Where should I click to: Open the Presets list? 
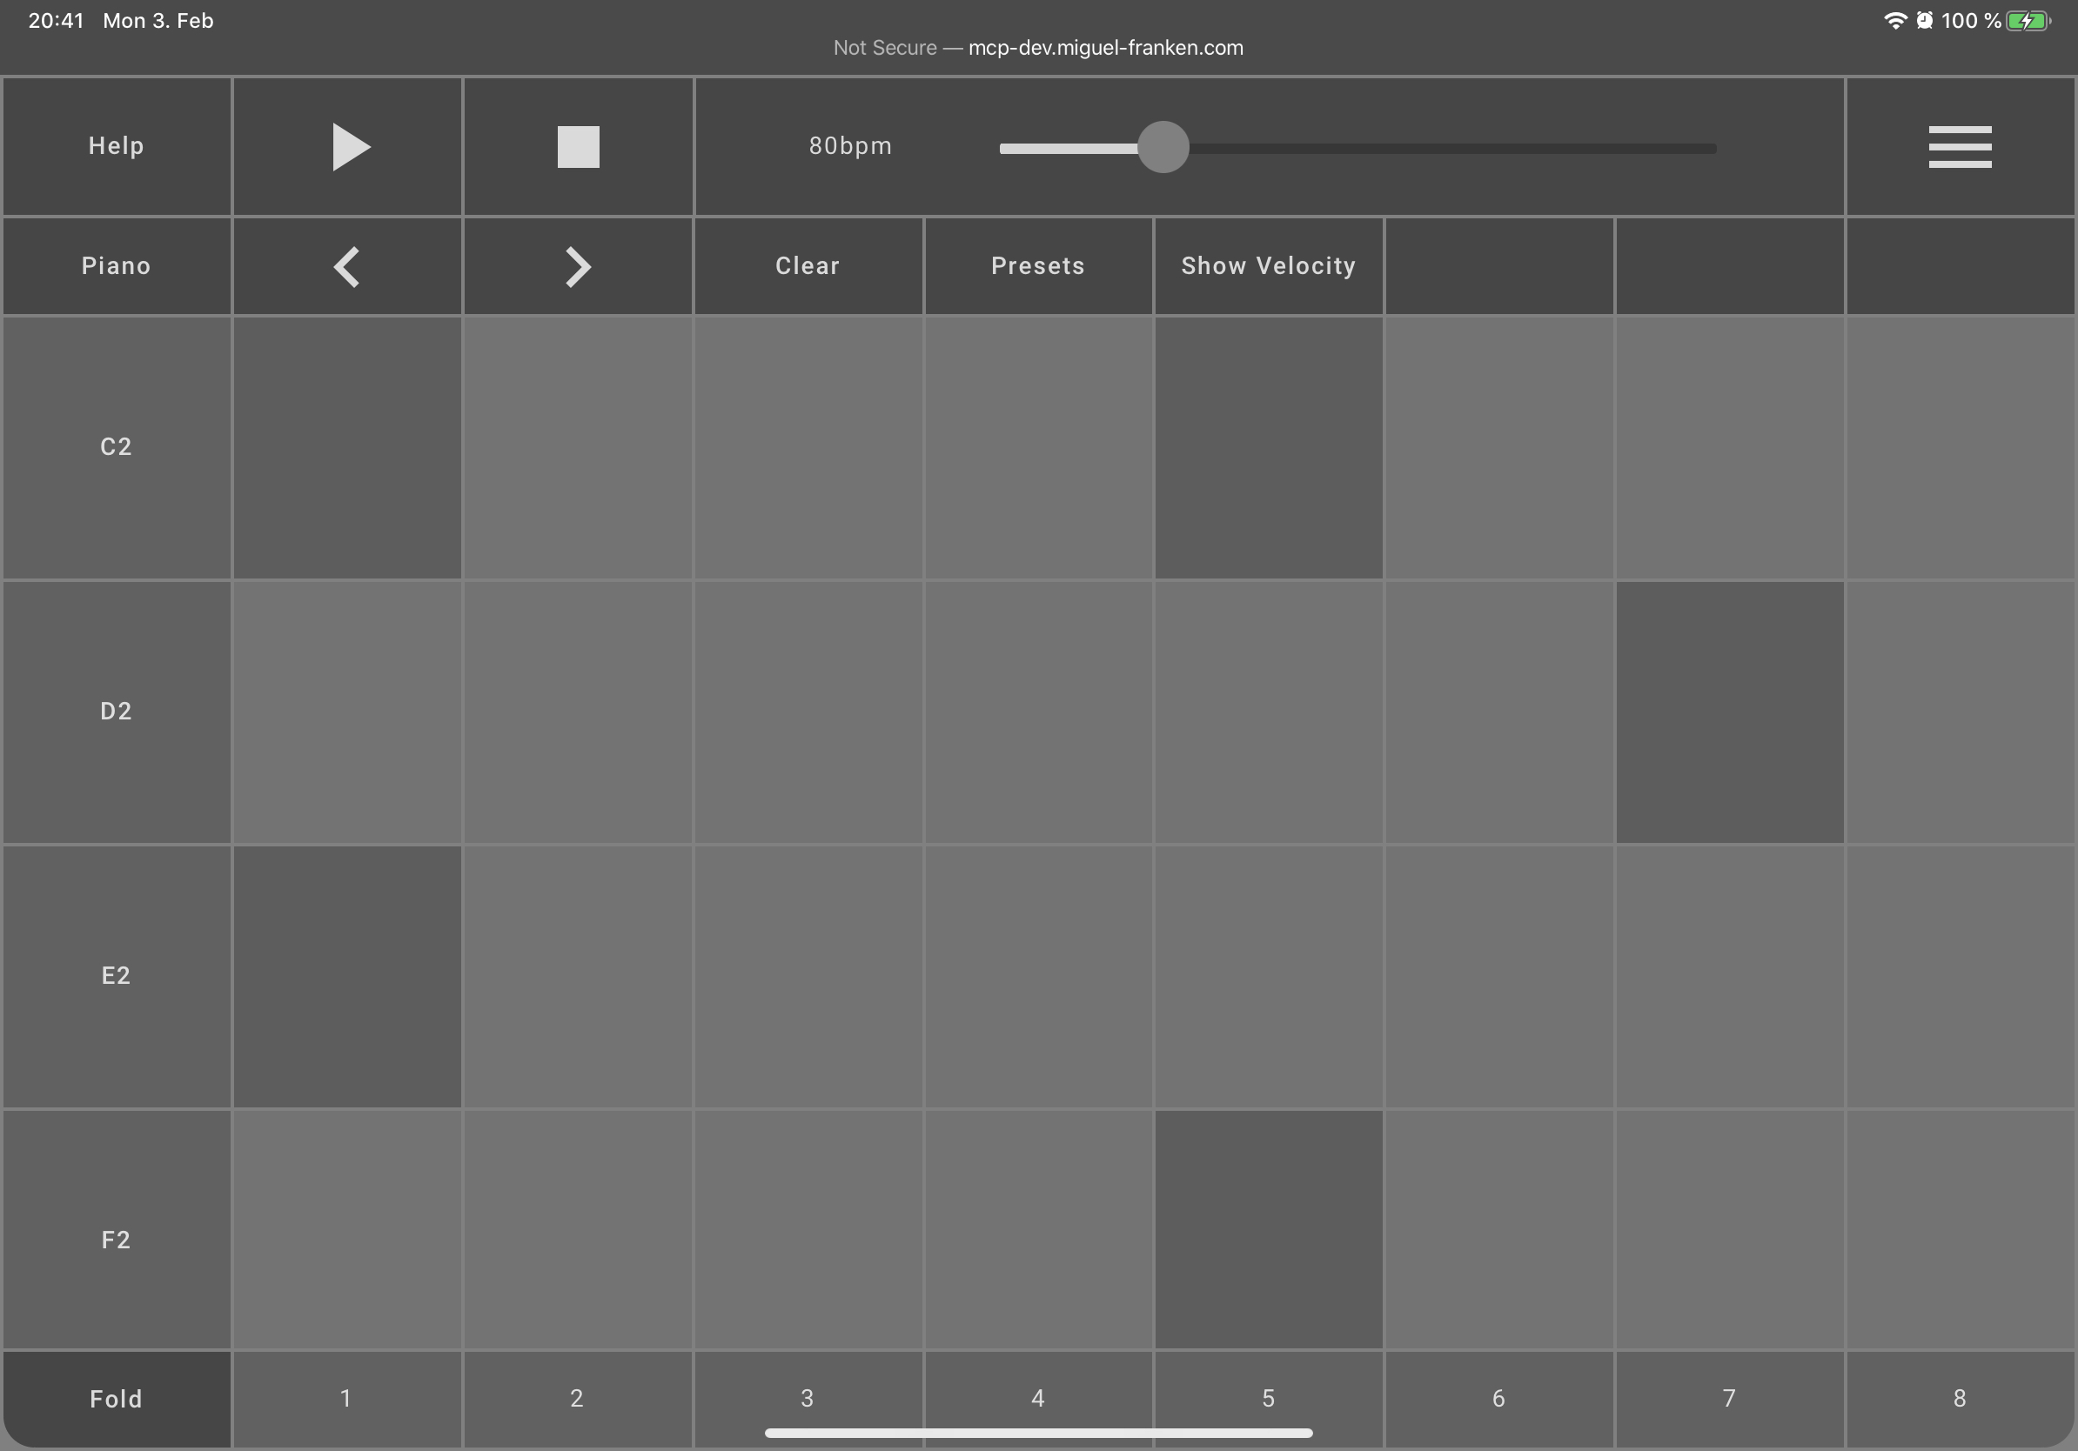(1037, 266)
